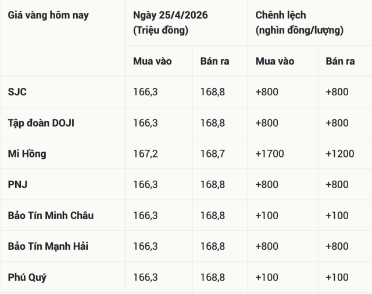Select the 'Phú Quý' row label
Screen dimensions: 372x294
(x=27, y=277)
